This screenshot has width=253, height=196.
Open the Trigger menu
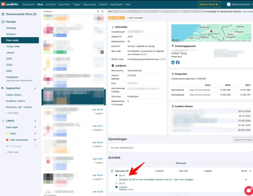click(x=77, y=4)
